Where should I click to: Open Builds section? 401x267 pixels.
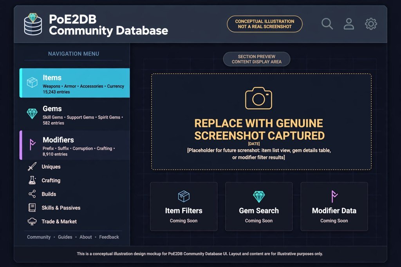pyautogui.click(x=49, y=194)
